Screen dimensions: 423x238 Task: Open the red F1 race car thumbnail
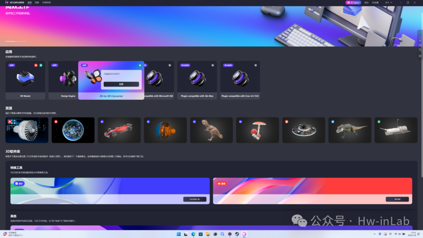tap(119, 130)
